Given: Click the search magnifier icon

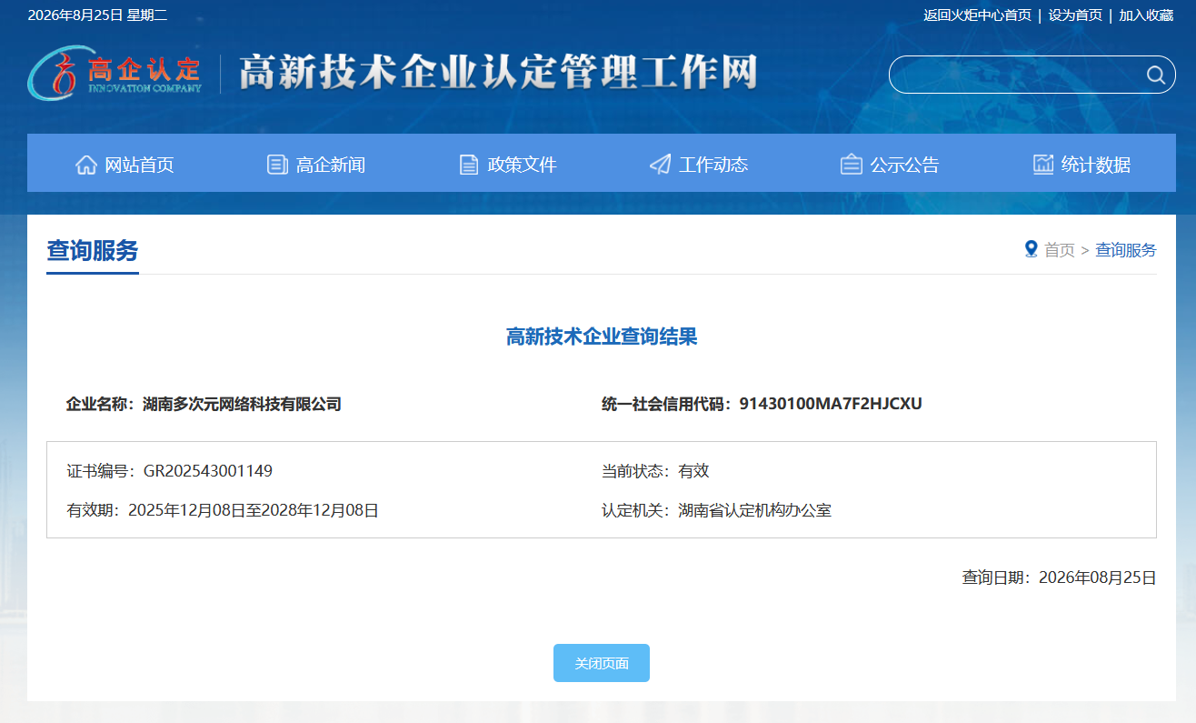Looking at the screenshot, I should click(x=1155, y=75).
